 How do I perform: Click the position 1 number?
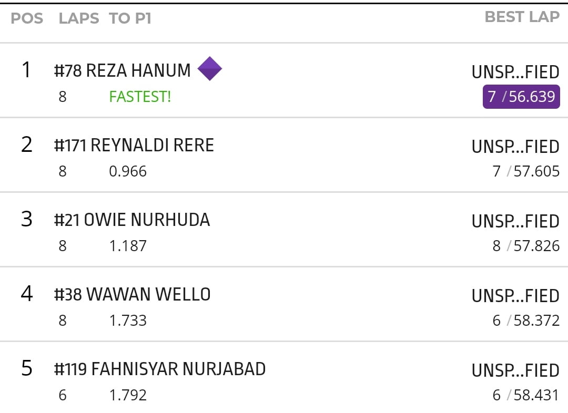26,70
